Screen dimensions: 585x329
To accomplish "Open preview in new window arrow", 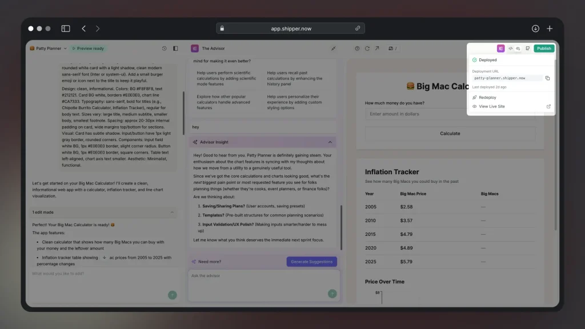I will pos(377,49).
